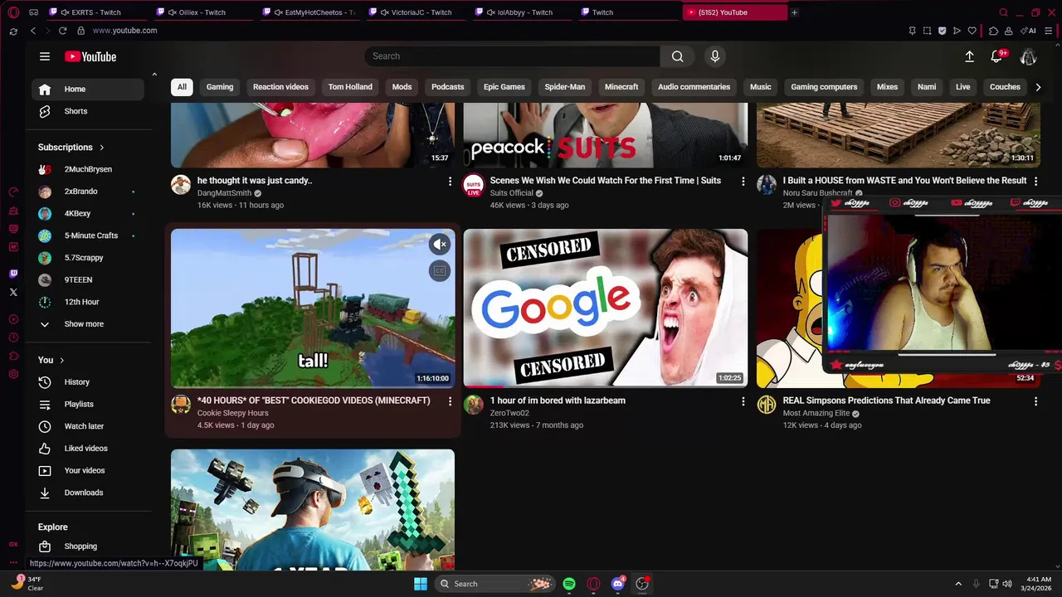
Task: Toggle system volume icon in the tray
Action: (x=1007, y=584)
